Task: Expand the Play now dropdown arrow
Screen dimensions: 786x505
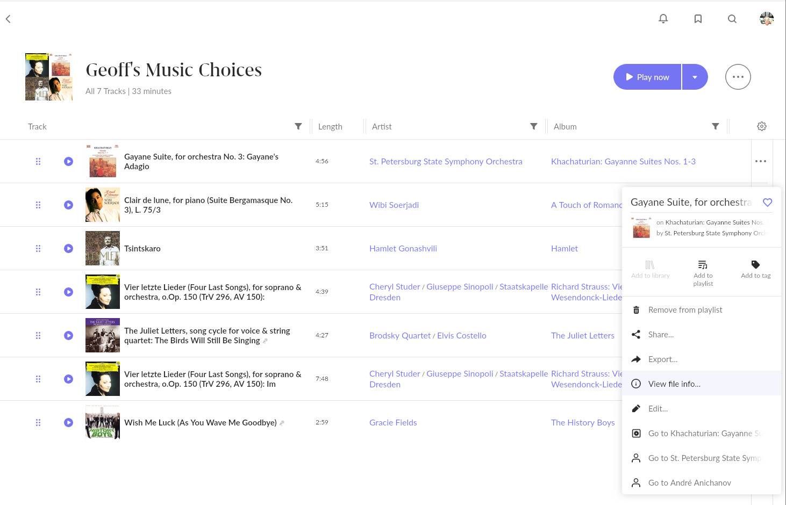Action: (695, 77)
